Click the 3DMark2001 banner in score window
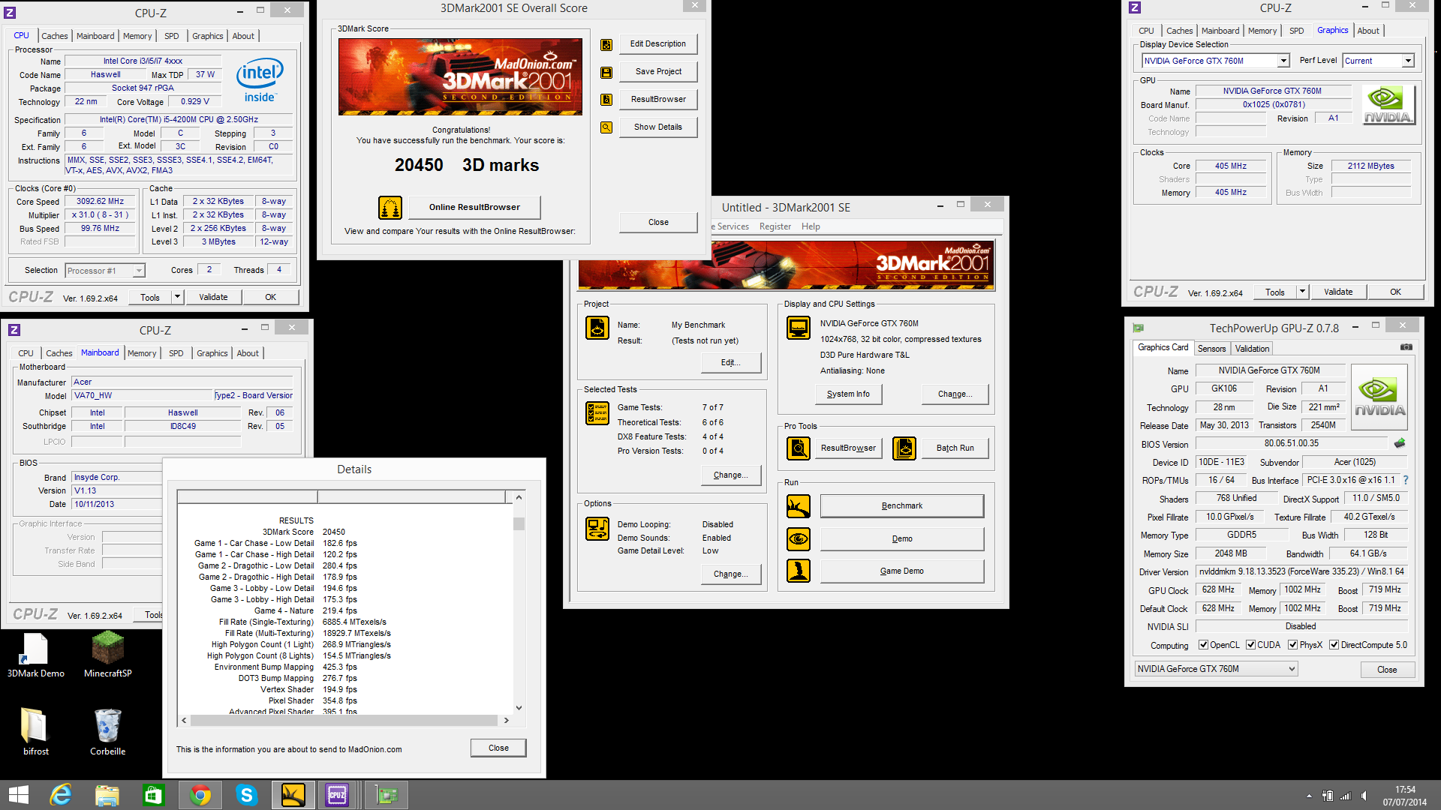This screenshot has width=1441, height=810. click(460, 76)
